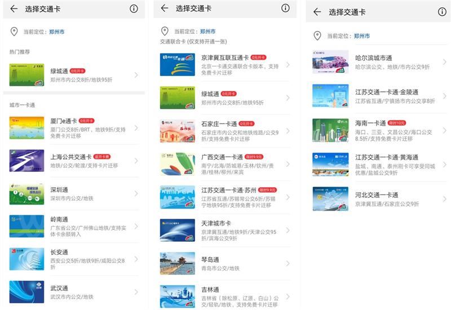451x310 pixels.
Task: Expand the 天津城市卡 row chevron
Action: [288, 231]
